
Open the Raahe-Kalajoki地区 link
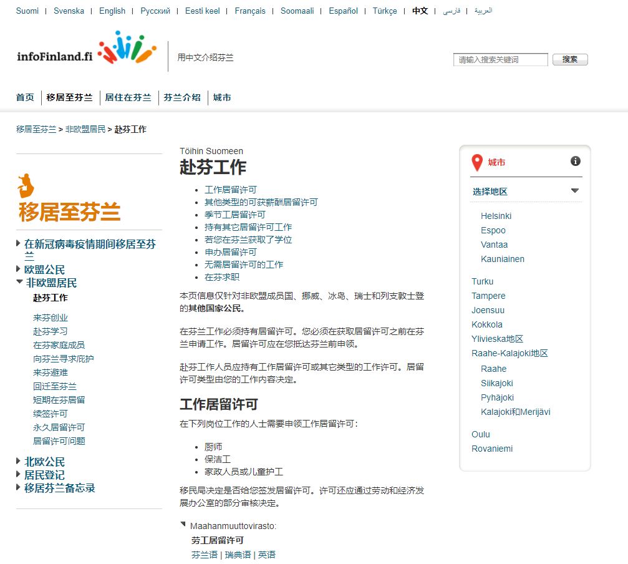click(x=510, y=353)
